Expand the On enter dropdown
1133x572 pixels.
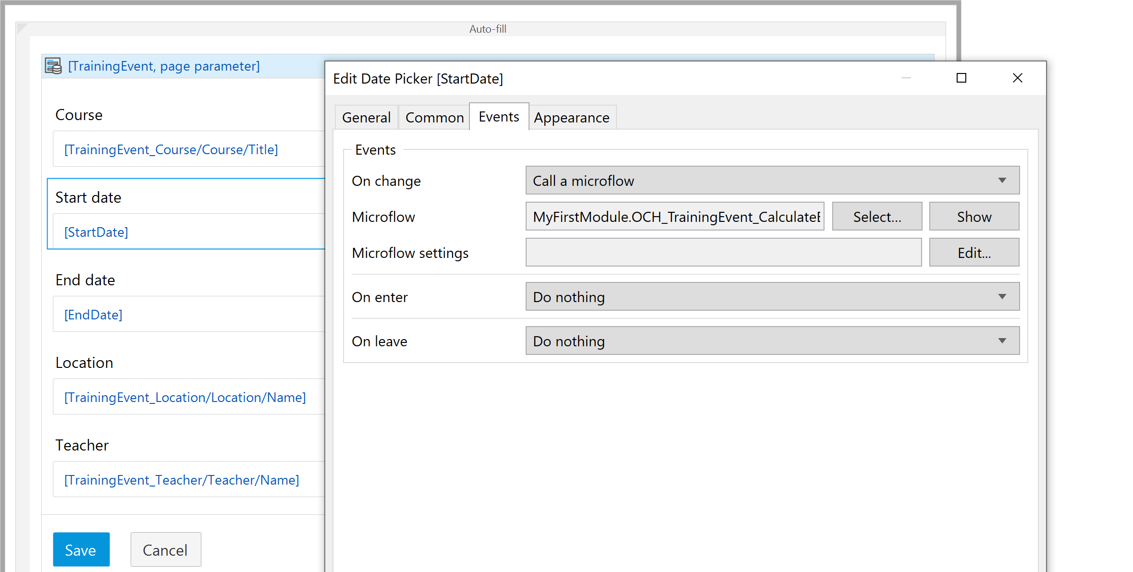click(772, 297)
